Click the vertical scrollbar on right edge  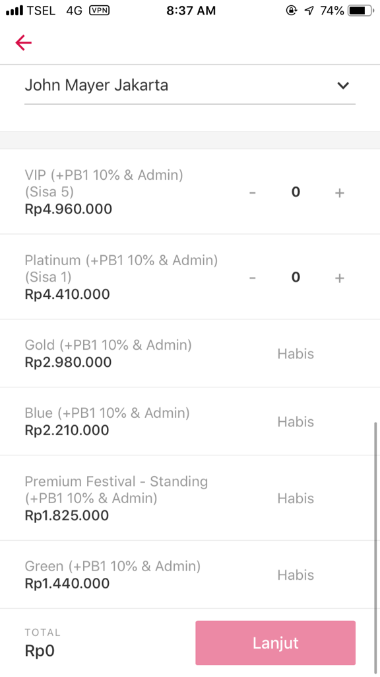click(375, 548)
